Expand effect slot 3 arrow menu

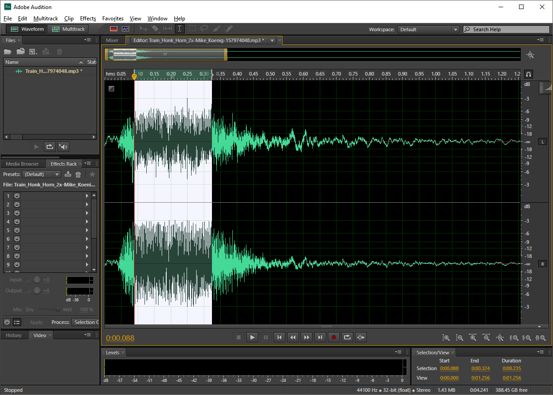pos(87,213)
